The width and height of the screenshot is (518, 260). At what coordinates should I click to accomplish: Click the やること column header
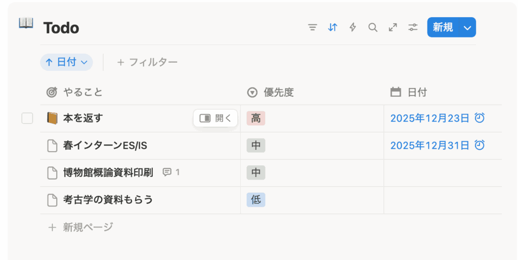[x=82, y=92]
